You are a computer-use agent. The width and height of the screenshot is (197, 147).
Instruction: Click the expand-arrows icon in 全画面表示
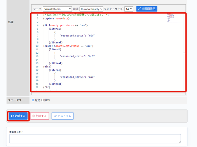coord(140,9)
